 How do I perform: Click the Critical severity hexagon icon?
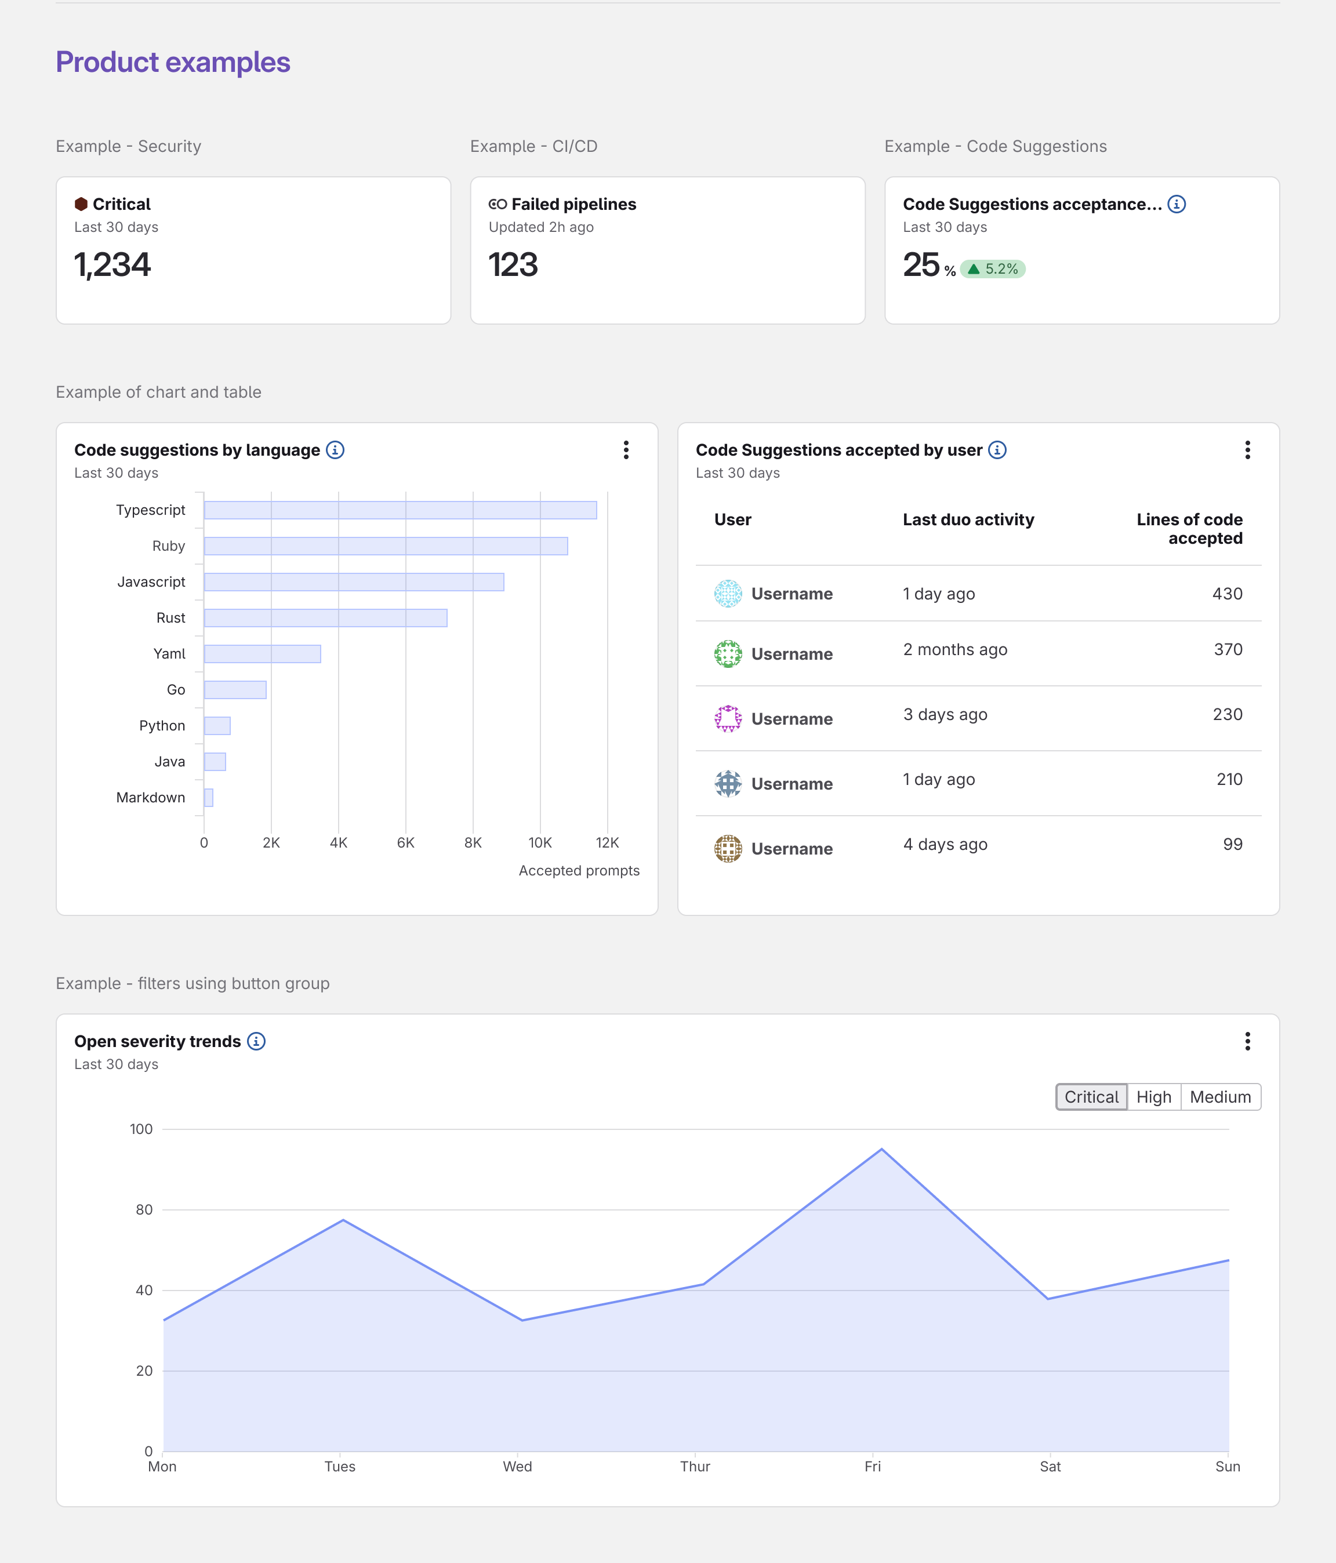pyautogui.click(x=82, y=203)
